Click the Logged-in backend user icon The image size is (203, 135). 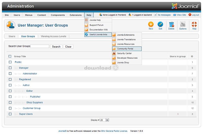pyautogui.click(x=130, y=15)
